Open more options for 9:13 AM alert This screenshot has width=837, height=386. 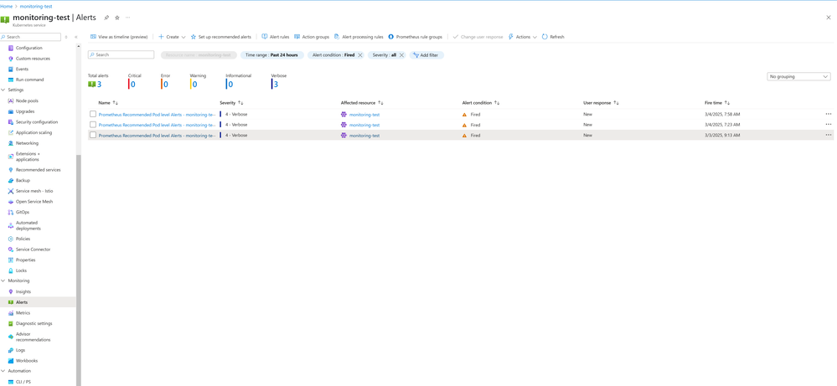pos(828,135)
